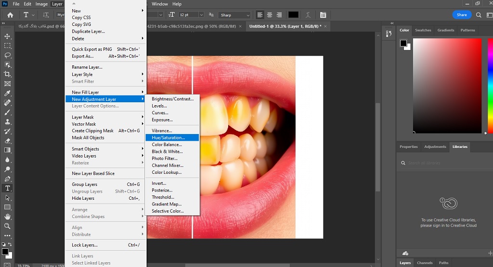Select the History Brush tool
The image size is (493, 267).
click(x=8, y=131)
